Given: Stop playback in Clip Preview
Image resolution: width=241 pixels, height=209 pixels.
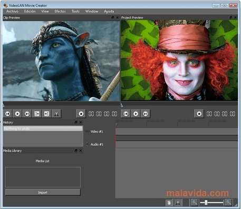Looking at the screenshot, I should click(81, 114).
